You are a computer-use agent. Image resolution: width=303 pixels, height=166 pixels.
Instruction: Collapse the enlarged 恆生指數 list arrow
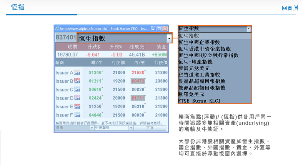249,28
